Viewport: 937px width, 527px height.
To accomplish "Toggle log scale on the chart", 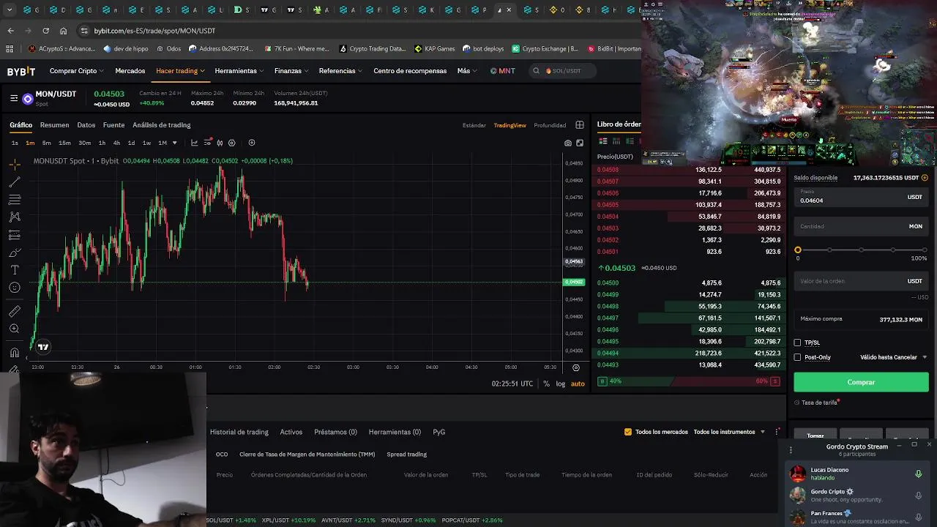I will (561, 384).
